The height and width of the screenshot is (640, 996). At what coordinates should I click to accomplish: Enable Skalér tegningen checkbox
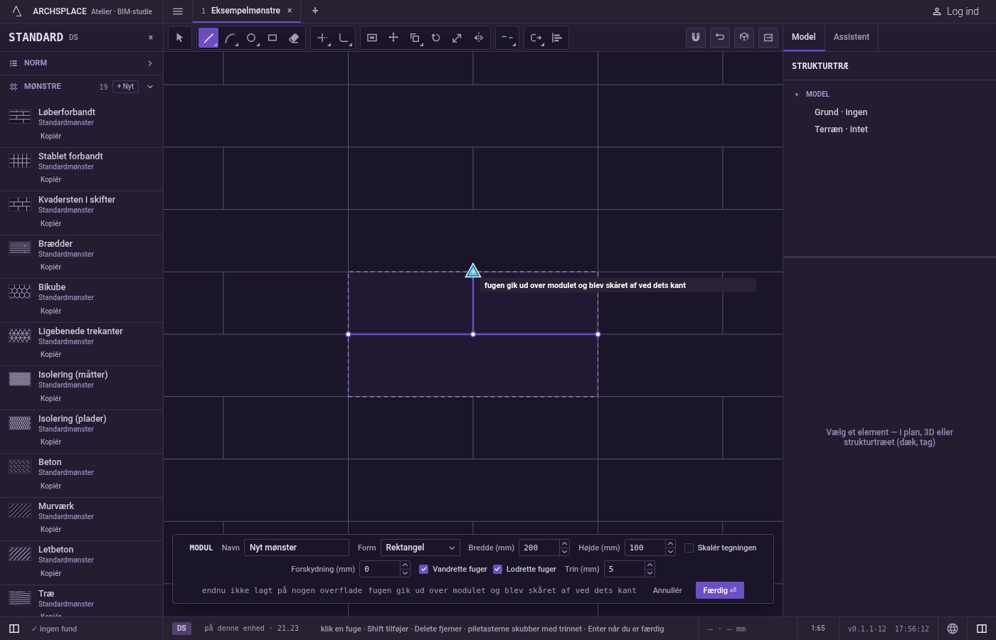pos(689,548)
